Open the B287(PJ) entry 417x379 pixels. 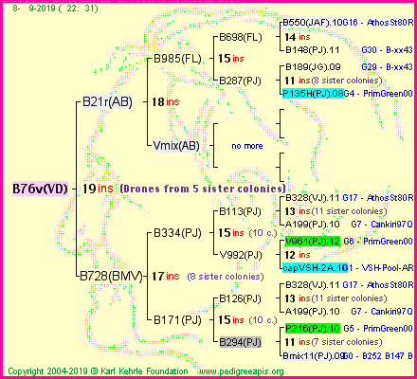(240, 81)
